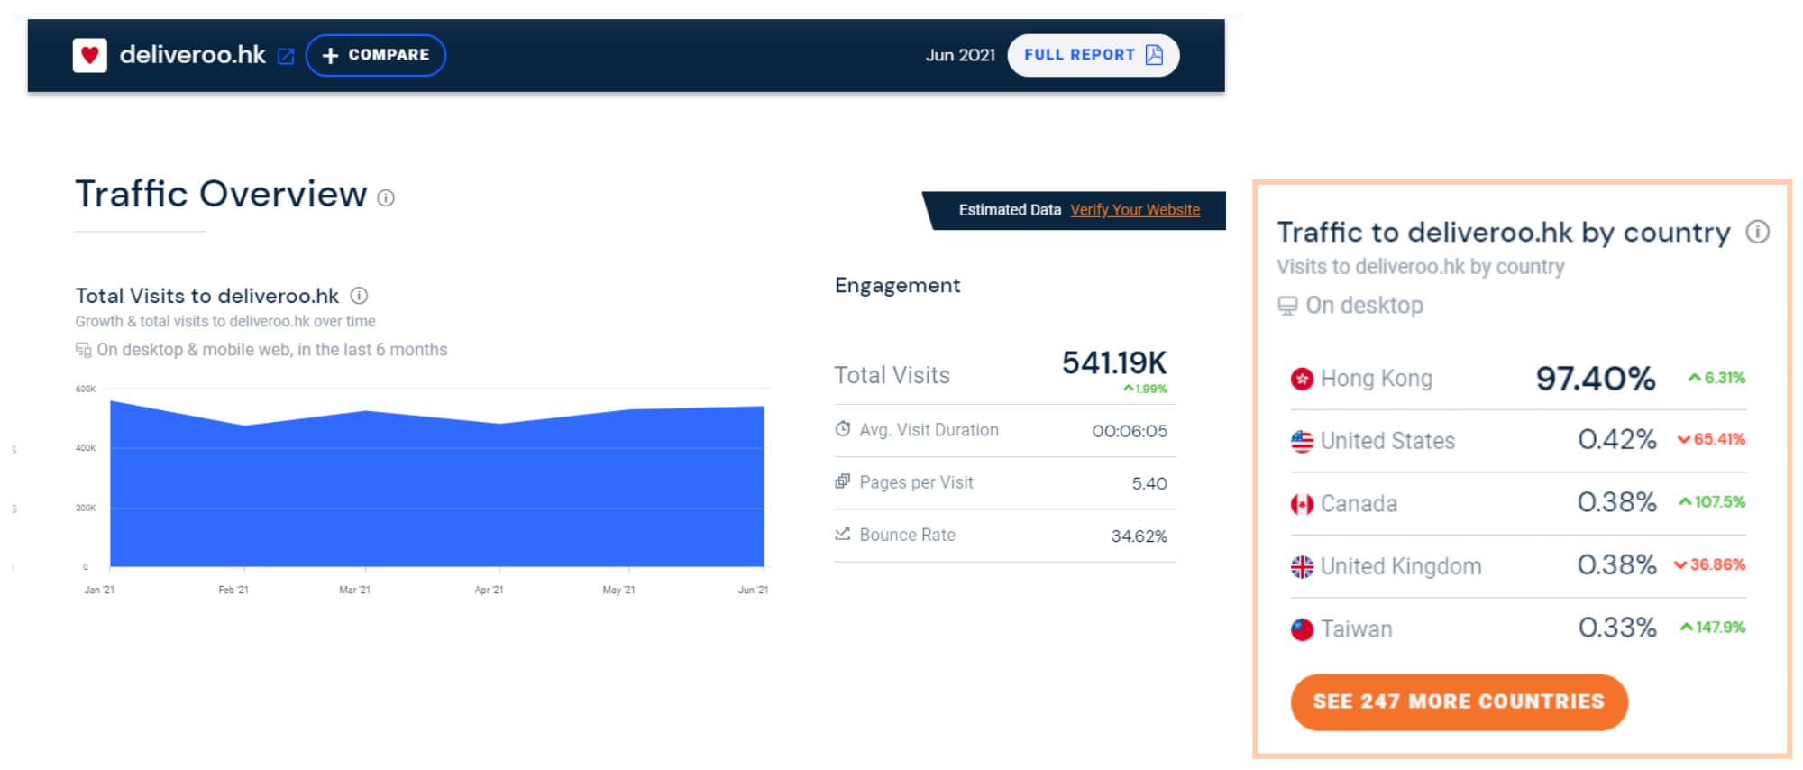The height and width of the screenshot is (770, 1803).
Task: Click the Pages per Visit icon
Action: click(843, 481)
